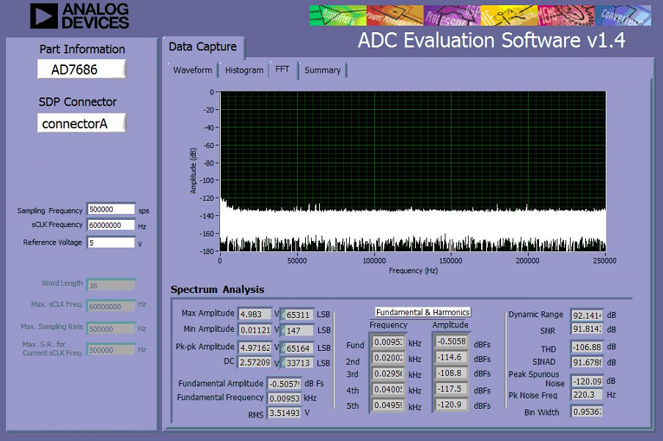Open the Fundamental & Harmonics selector
Image resolution: width=663 pixels, height=441 pixels.
click(423, 312)
